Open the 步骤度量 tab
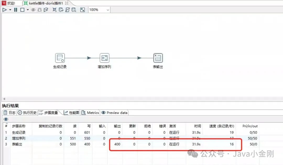The height and width of the screenshot is (165, 283). [49, 113]
